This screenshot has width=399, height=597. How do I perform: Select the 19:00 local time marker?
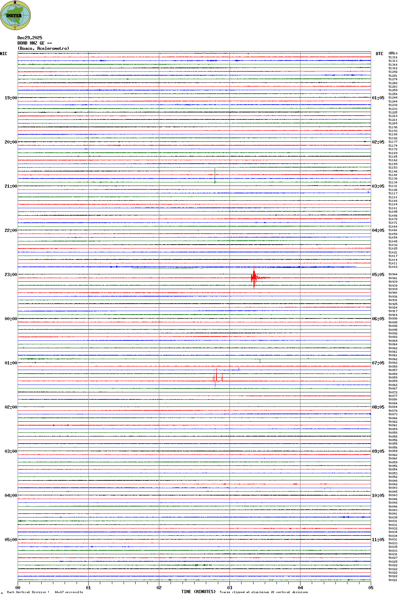tap(11, 98)
